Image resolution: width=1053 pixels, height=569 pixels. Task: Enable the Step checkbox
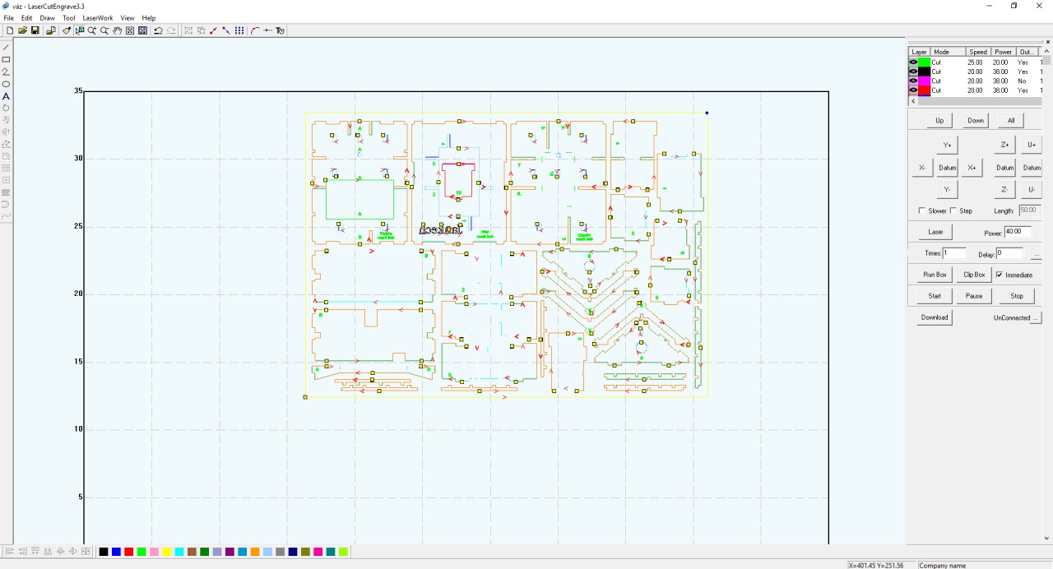[x=953, y=211]
